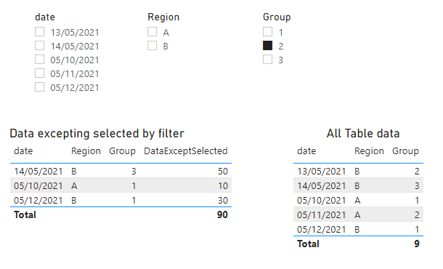Sort by DataExceptSelected column header
The image size is (443, 269).
click(186, 151)
